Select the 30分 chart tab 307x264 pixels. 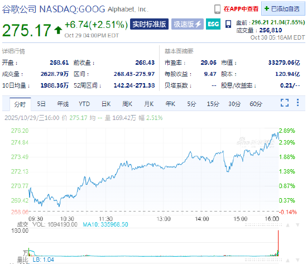click(234, 104)
